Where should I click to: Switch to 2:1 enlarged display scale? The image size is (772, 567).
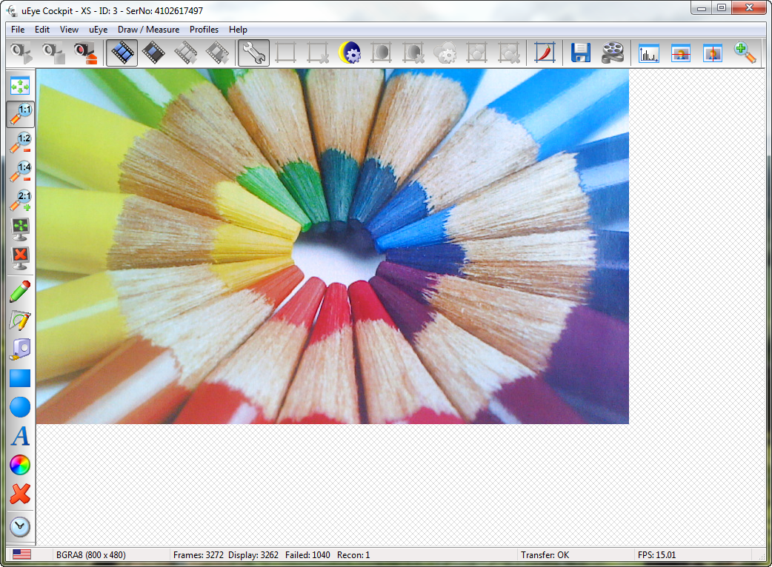(20, 201)
